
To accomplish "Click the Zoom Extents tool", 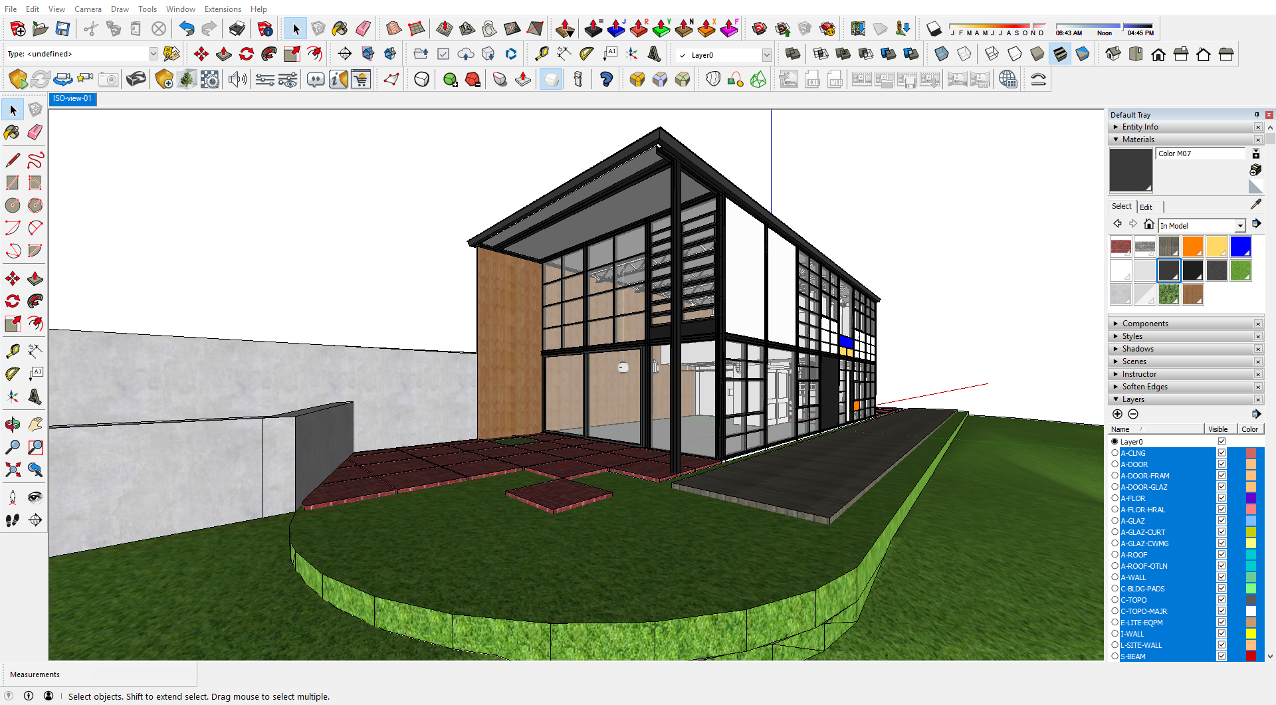I will (12, 470).
